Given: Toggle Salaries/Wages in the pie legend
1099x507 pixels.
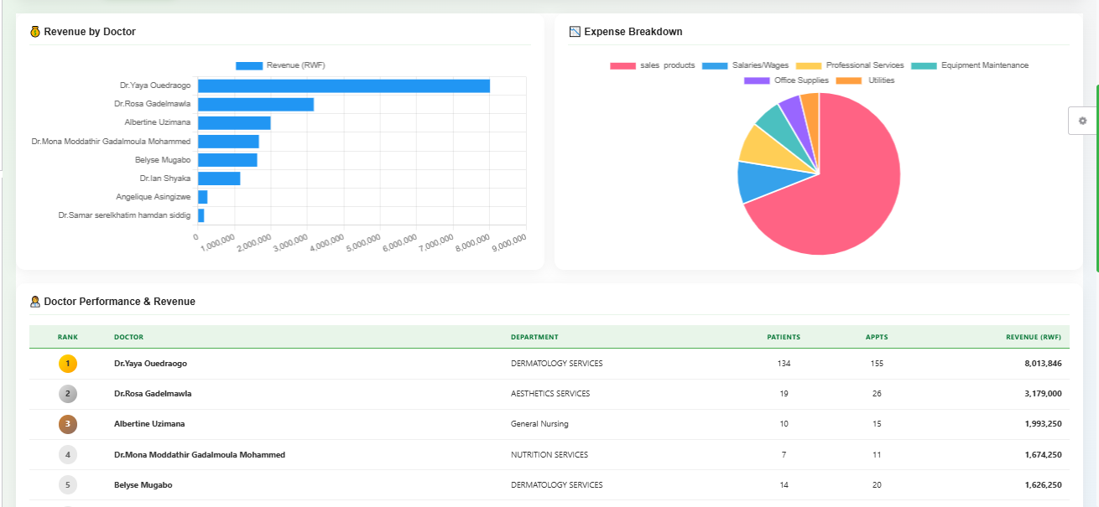Looking at the screenshot, I should tap(745, 65).
